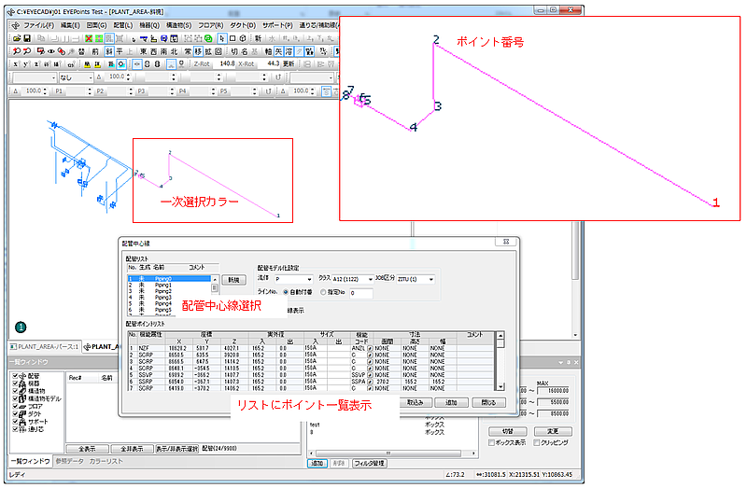Switch to East (東) view
This screenshot has height=488, width=747.
[x=143, y=51]
